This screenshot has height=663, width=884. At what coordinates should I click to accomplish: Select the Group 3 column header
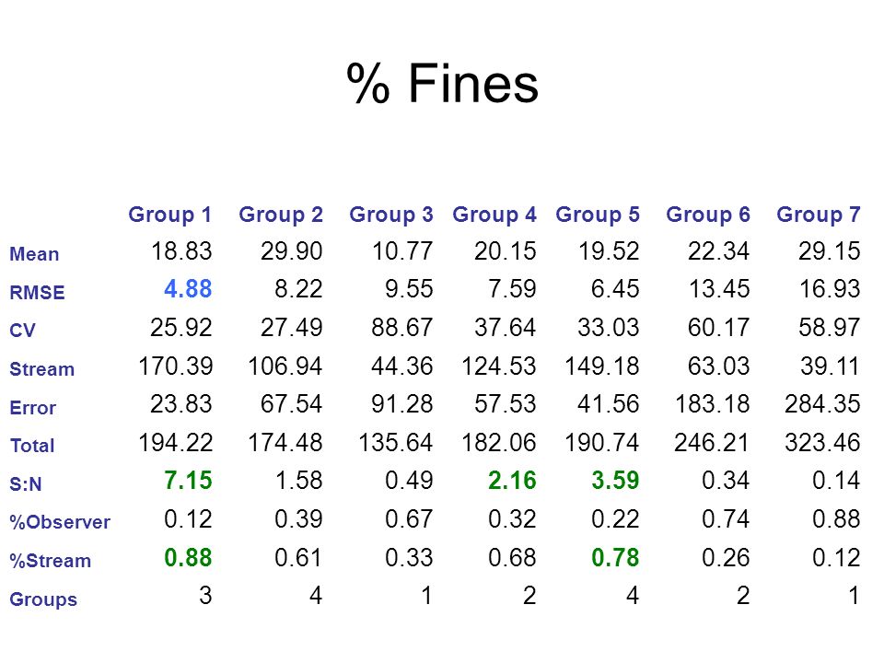point(391,215)
